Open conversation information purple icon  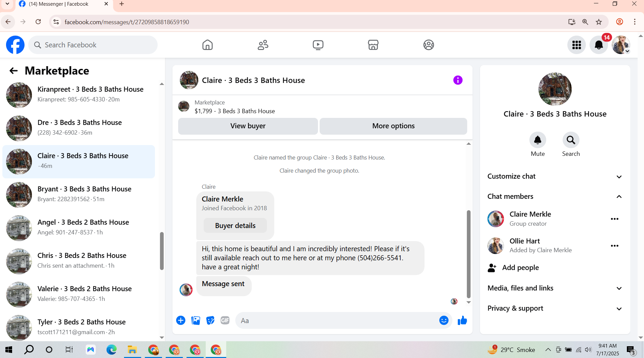(x=458, y=80)
